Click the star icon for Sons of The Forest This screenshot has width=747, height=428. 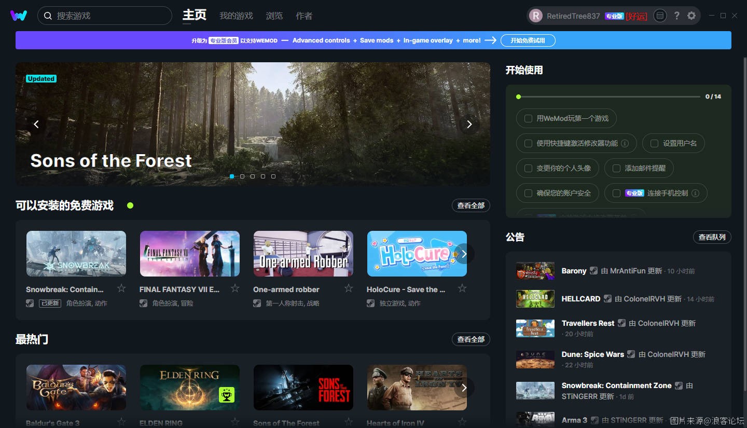(x=349, y=421)
